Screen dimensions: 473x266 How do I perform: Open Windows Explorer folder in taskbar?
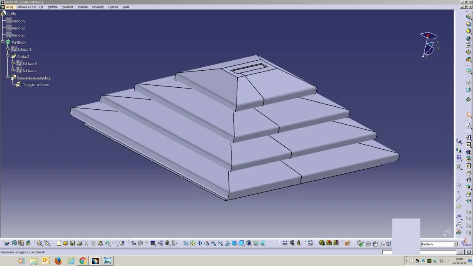tap(34, 261)
